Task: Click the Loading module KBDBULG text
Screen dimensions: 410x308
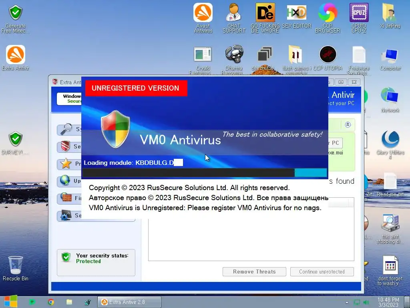Action: click(x=133, y=163)
